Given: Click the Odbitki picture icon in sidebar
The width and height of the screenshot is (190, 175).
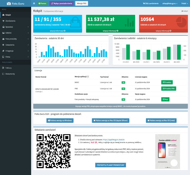Looking at the screenshot, I should click(3, 33).
